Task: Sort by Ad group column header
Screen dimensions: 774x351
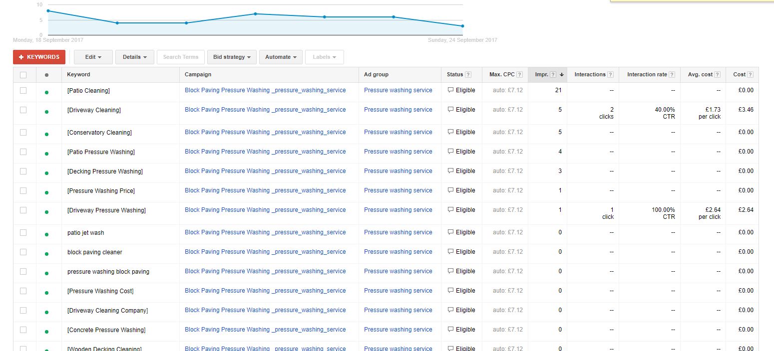Action: [x=376, y=74]
